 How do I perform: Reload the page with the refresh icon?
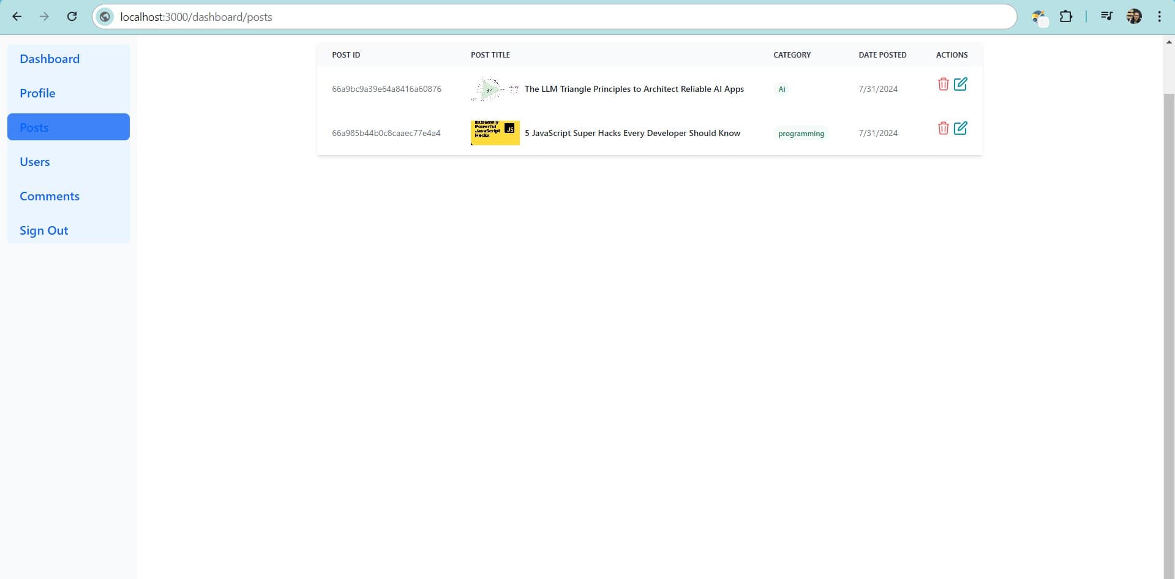tap(72, 17)
